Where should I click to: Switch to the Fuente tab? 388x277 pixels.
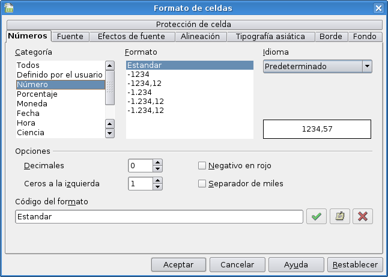pyautogui.click(x=70, y=37)
